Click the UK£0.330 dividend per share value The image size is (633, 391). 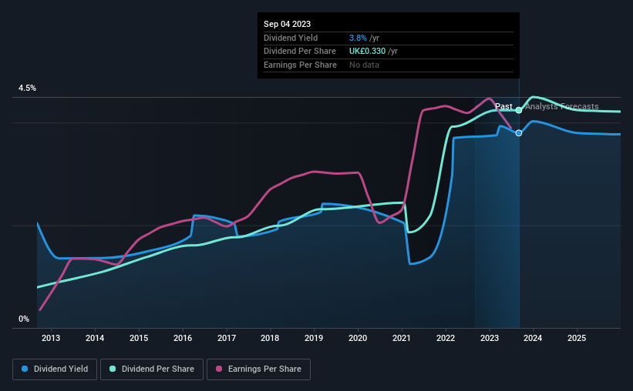tap(367, 52)
